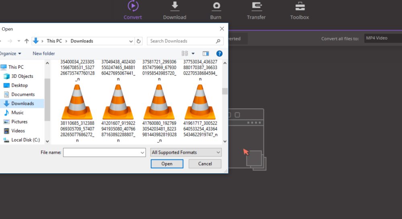This screenshot has width=402, height=219.
Task: Click the Open button in the dialog
Action: [x=167, y=164]
